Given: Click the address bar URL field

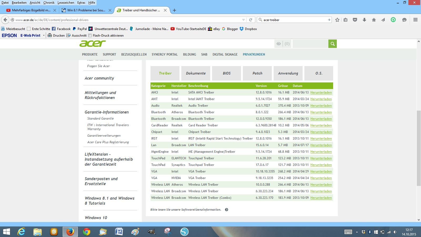Looking at the screenshot, I should point(128,20).
